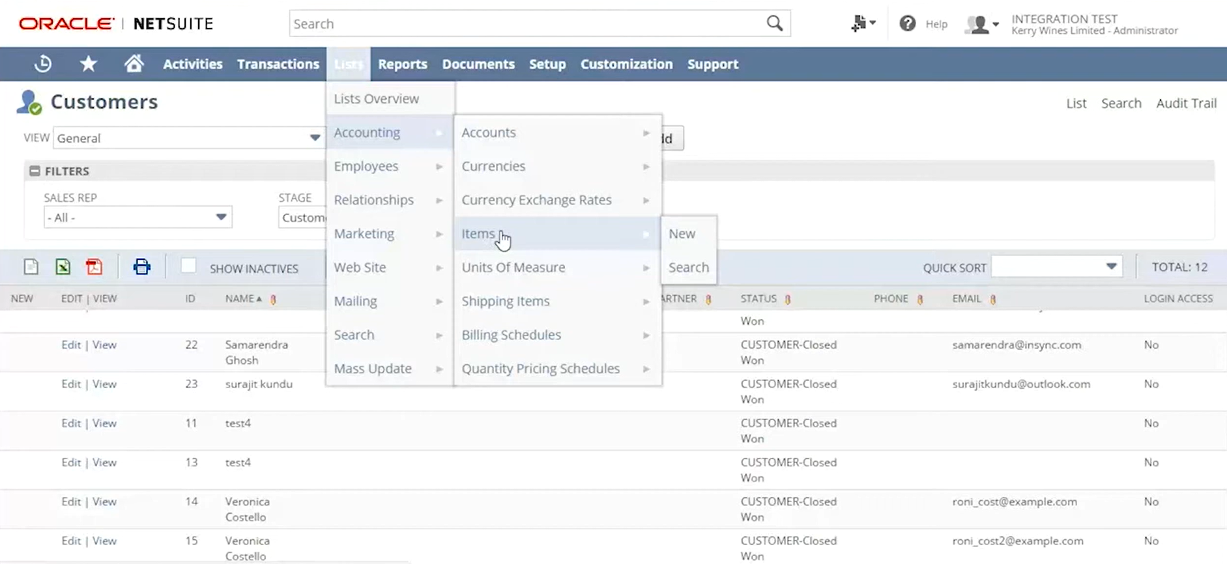Viewport: 1227px width, 564px height.
Task: Export list to PDF icon
Action: pos(94,267)
